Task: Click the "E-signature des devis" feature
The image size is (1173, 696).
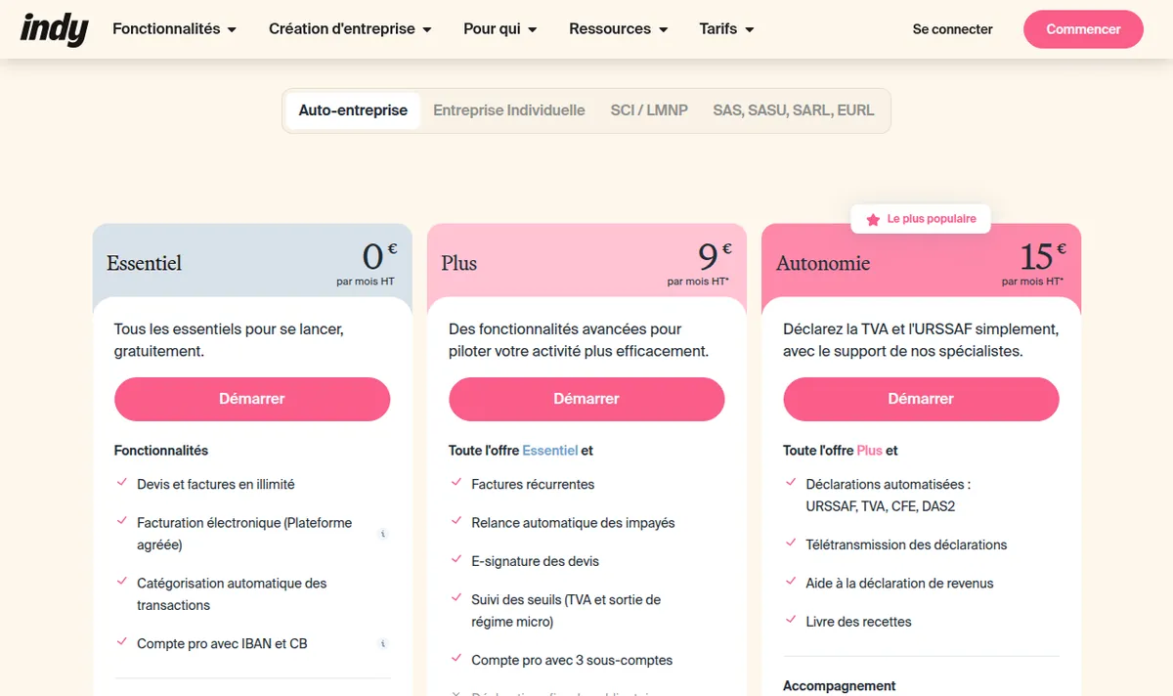Action: coord(536,561)
